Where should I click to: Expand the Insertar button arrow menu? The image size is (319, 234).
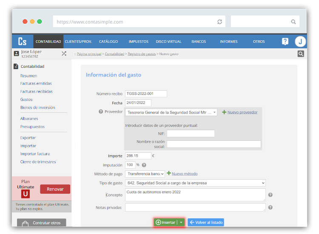[181, 223]
